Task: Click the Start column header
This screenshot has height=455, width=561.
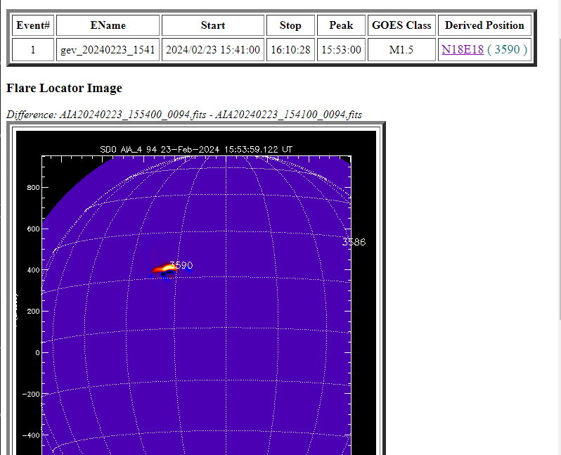Action: (213, 25)
